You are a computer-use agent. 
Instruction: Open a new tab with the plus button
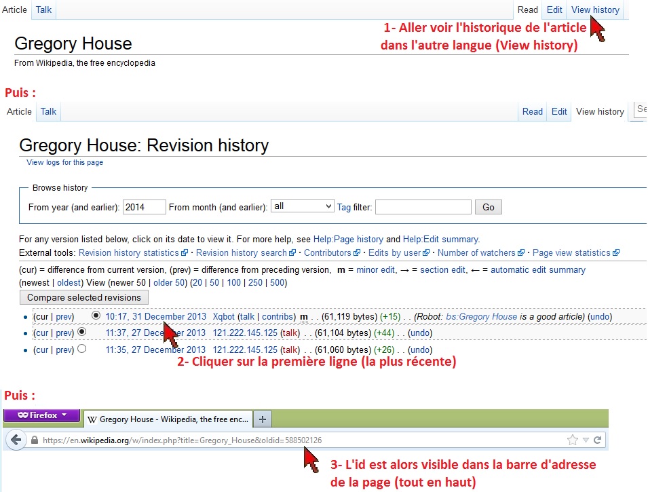click(x=263, y=419)
